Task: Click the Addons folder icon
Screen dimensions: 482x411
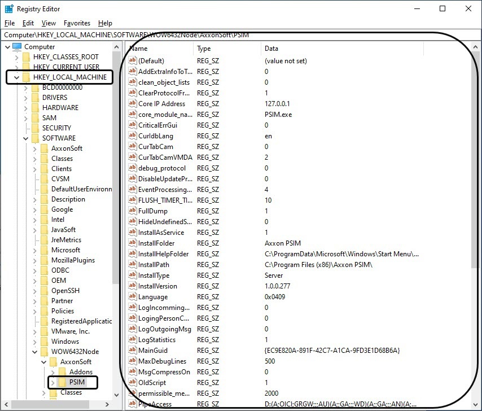Action: pyautogui.click(x=62, y=373)
